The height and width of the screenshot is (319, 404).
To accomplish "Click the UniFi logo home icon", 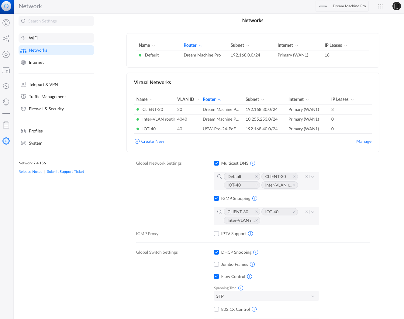I will [x=7, y=6].
